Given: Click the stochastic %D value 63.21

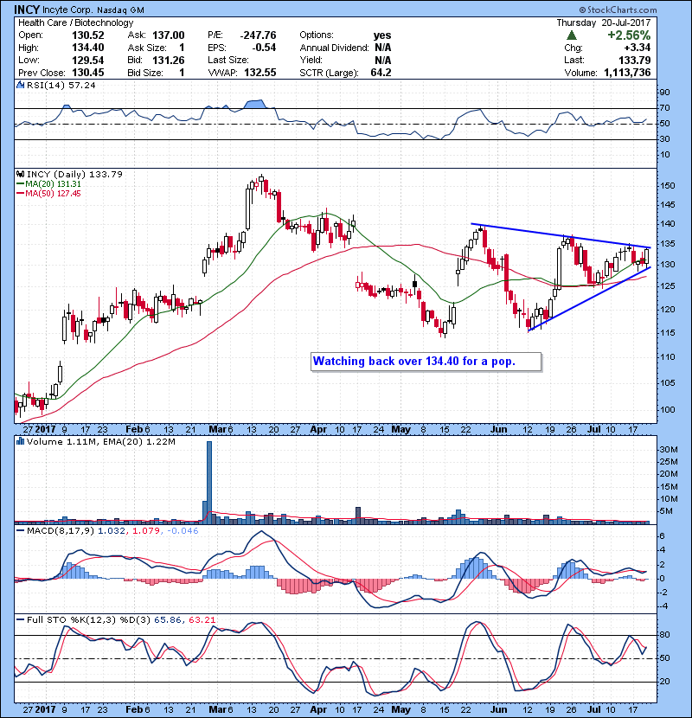Looking at the screenshot, I should (x=202, y=620).
